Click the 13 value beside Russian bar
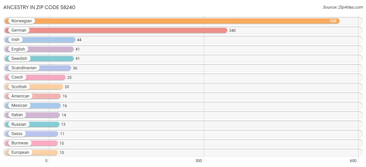The image size is (366, 167). click(63, 124)
